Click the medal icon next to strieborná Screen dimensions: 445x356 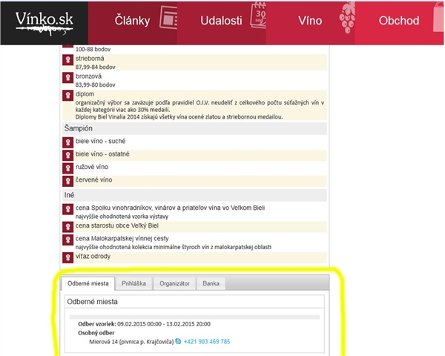(x=67, y=60)
